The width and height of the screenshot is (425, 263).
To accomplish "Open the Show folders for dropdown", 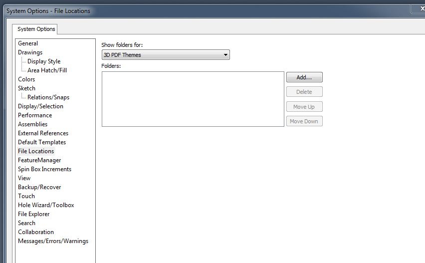I will click(x=166, y=55).
